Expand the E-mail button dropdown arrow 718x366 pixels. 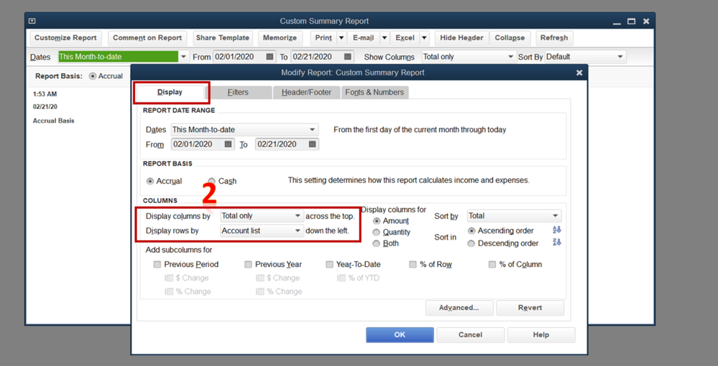tap(385, 38)
